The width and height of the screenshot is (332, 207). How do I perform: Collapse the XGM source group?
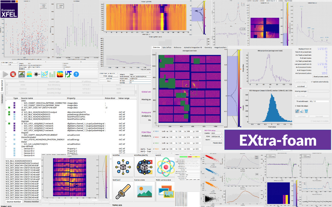point(6,110)
